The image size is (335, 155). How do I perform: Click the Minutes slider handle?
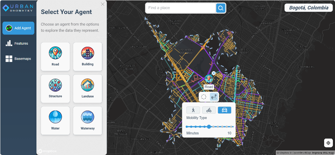coord(209,127)
